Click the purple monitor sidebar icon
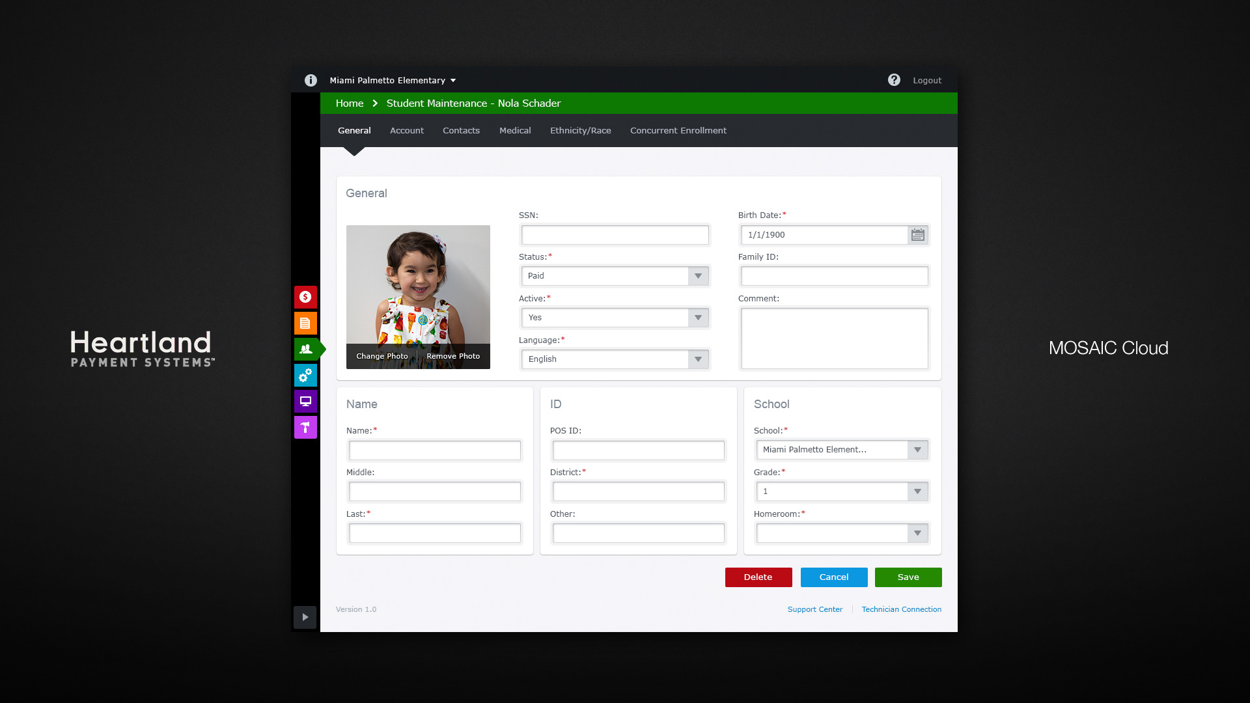Image resolution: width=1250 pixels, height=703 pixels. 305,401
